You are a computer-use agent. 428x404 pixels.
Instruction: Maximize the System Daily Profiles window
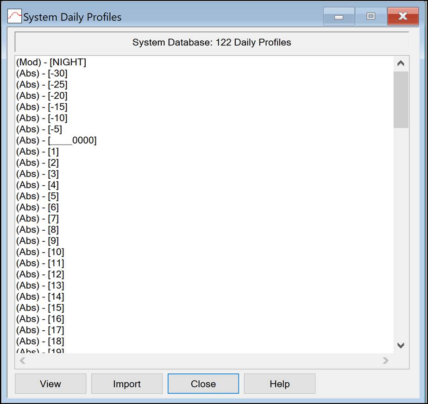pos(371,16)
